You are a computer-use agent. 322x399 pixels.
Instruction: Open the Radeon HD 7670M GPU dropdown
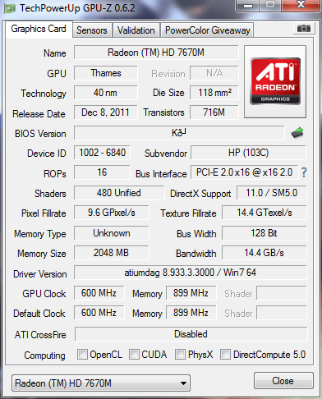click(101, 383)
